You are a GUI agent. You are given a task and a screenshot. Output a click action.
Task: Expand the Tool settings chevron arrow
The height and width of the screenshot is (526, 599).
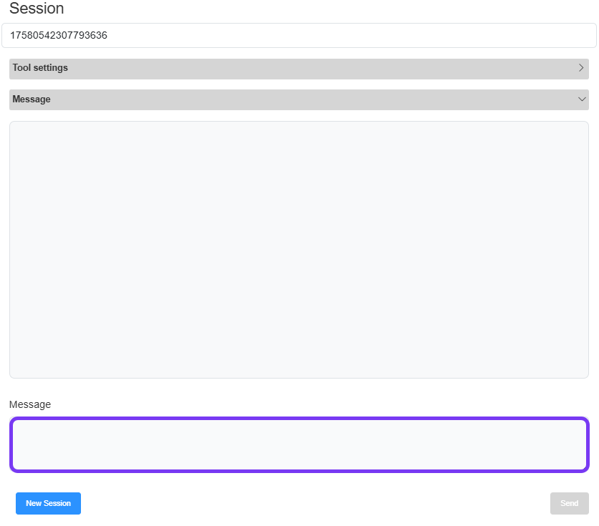click(581, 68)
